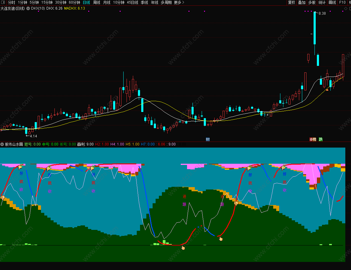Select the 日线 daily chart tab
The height and width of the screenshot is (270, 351).
pos(86,2)
